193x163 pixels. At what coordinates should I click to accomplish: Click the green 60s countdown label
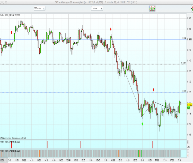point(188,108)
